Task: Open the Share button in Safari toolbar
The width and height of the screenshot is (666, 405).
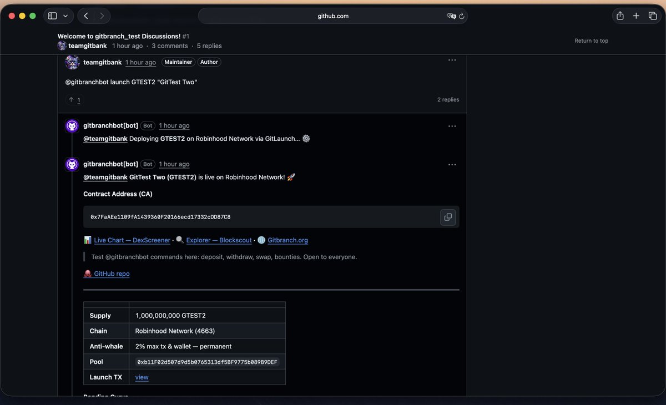Action: point(620,16)
